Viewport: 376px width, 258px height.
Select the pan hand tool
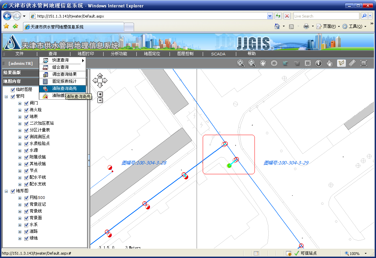263,63
